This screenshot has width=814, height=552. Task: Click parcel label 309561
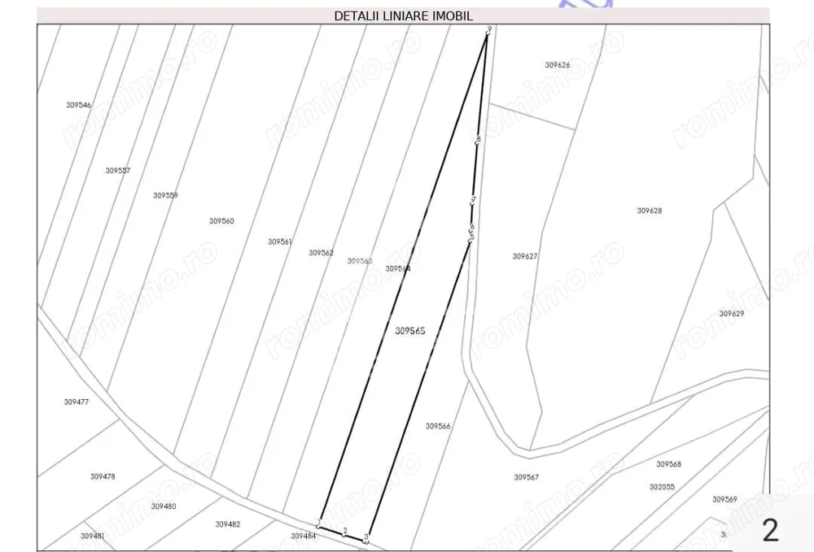pos(278,241)
